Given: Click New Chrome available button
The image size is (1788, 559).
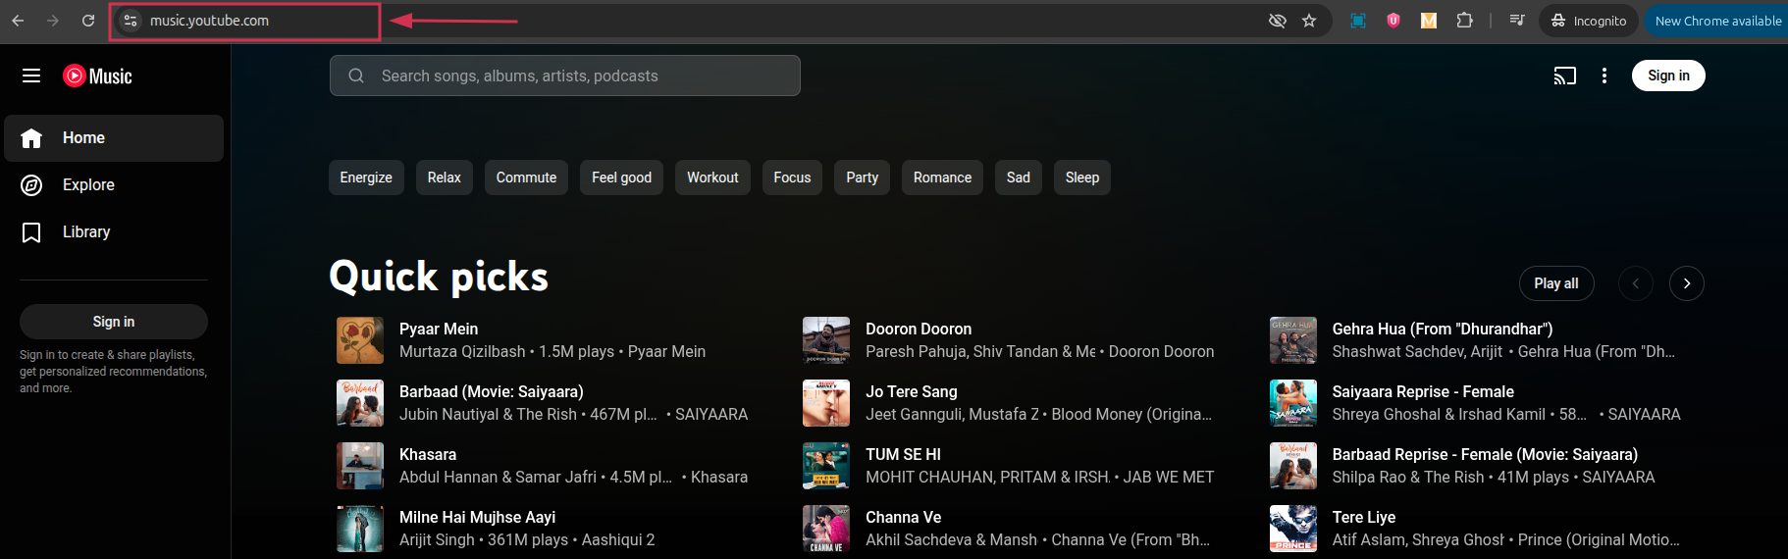Looking at the screenshot, I should coord(1717,21).
